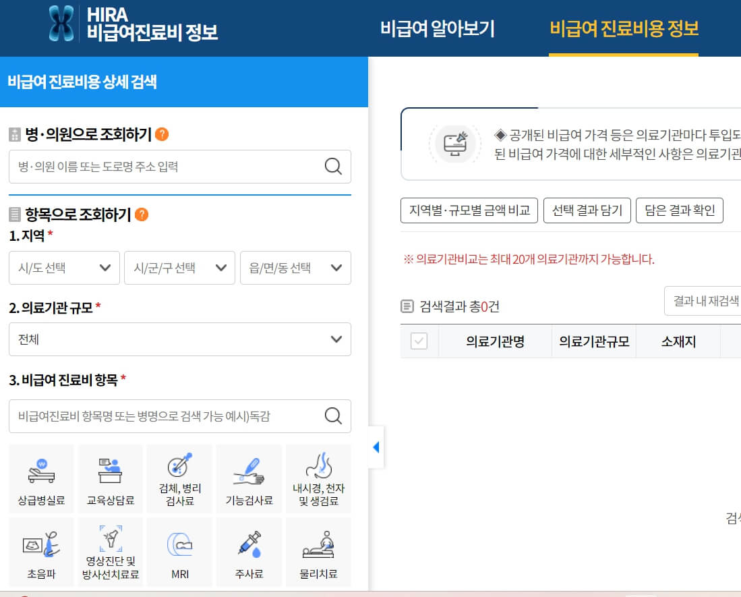The image size is (741, 597).
Task: Select the MRI category icon
Action: (179, 551)
